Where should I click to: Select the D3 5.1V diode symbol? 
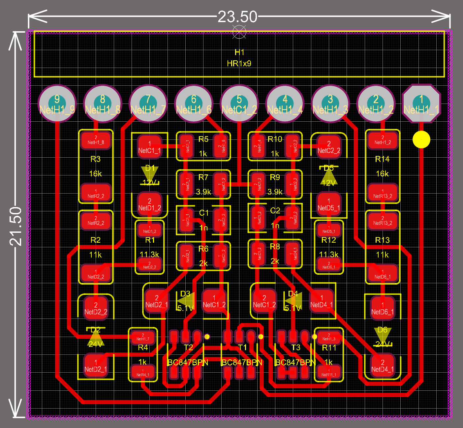click(186, 301)
